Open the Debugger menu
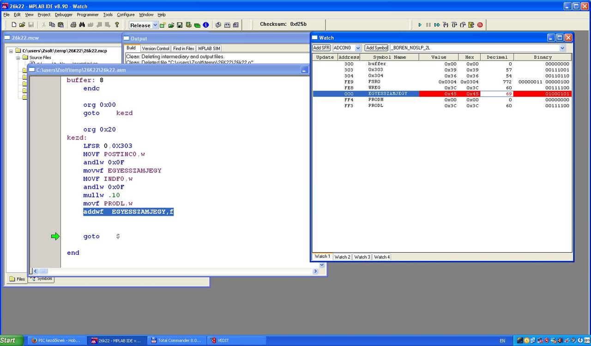This screenshot has width=591, height=346. 64,15
